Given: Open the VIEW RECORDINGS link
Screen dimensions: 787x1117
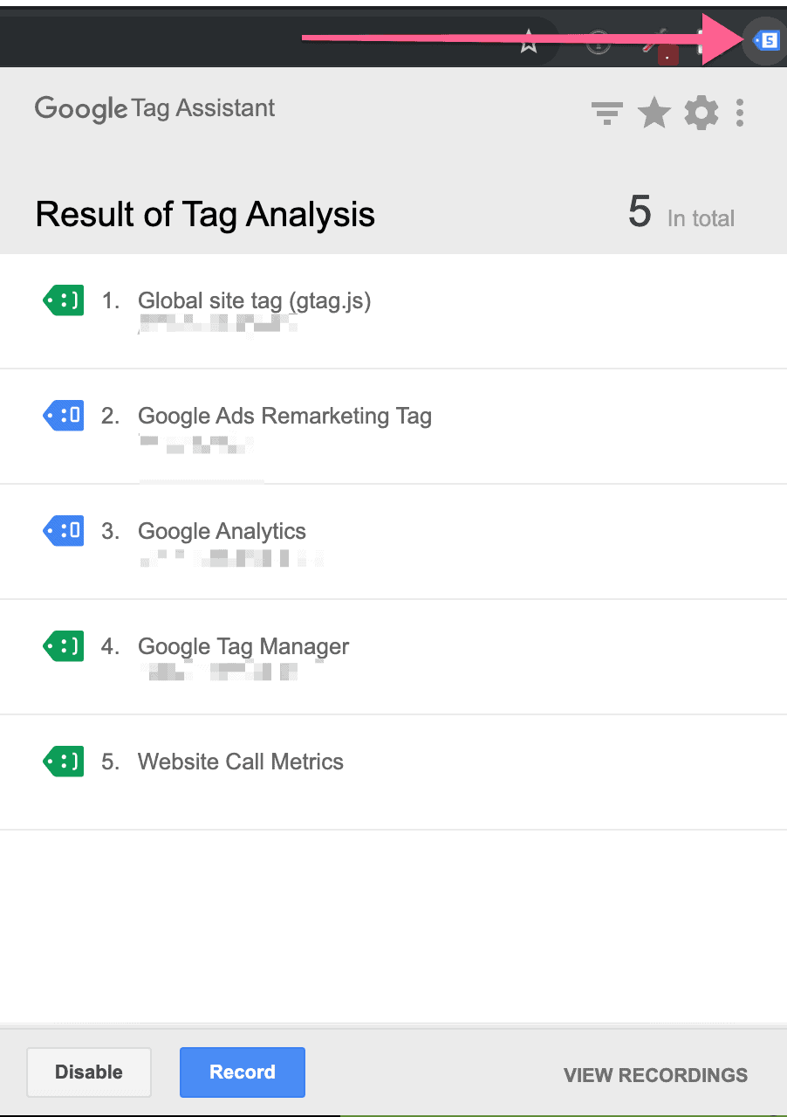Looking at the screenshot, I should [655, 1075].
